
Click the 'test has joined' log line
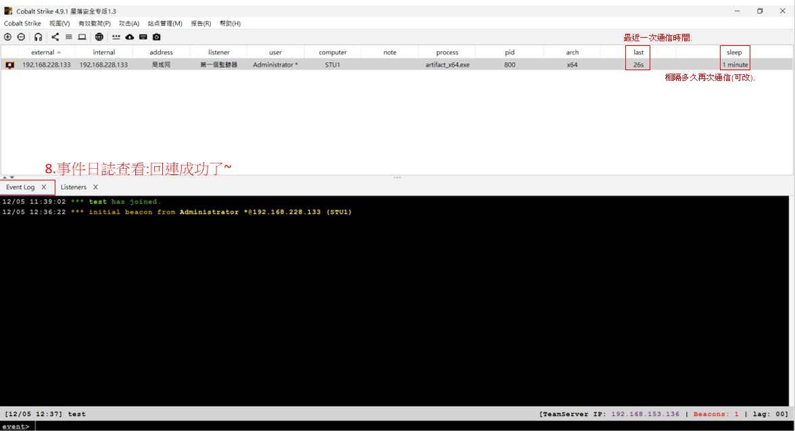(x=81, y=201)
